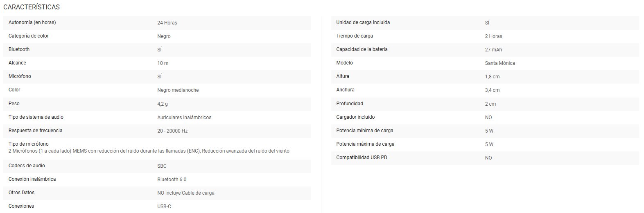This screenshot has height=213, width=644.
Task: Click the 27 mAh battery capacity value
Action: click(493, 50)
